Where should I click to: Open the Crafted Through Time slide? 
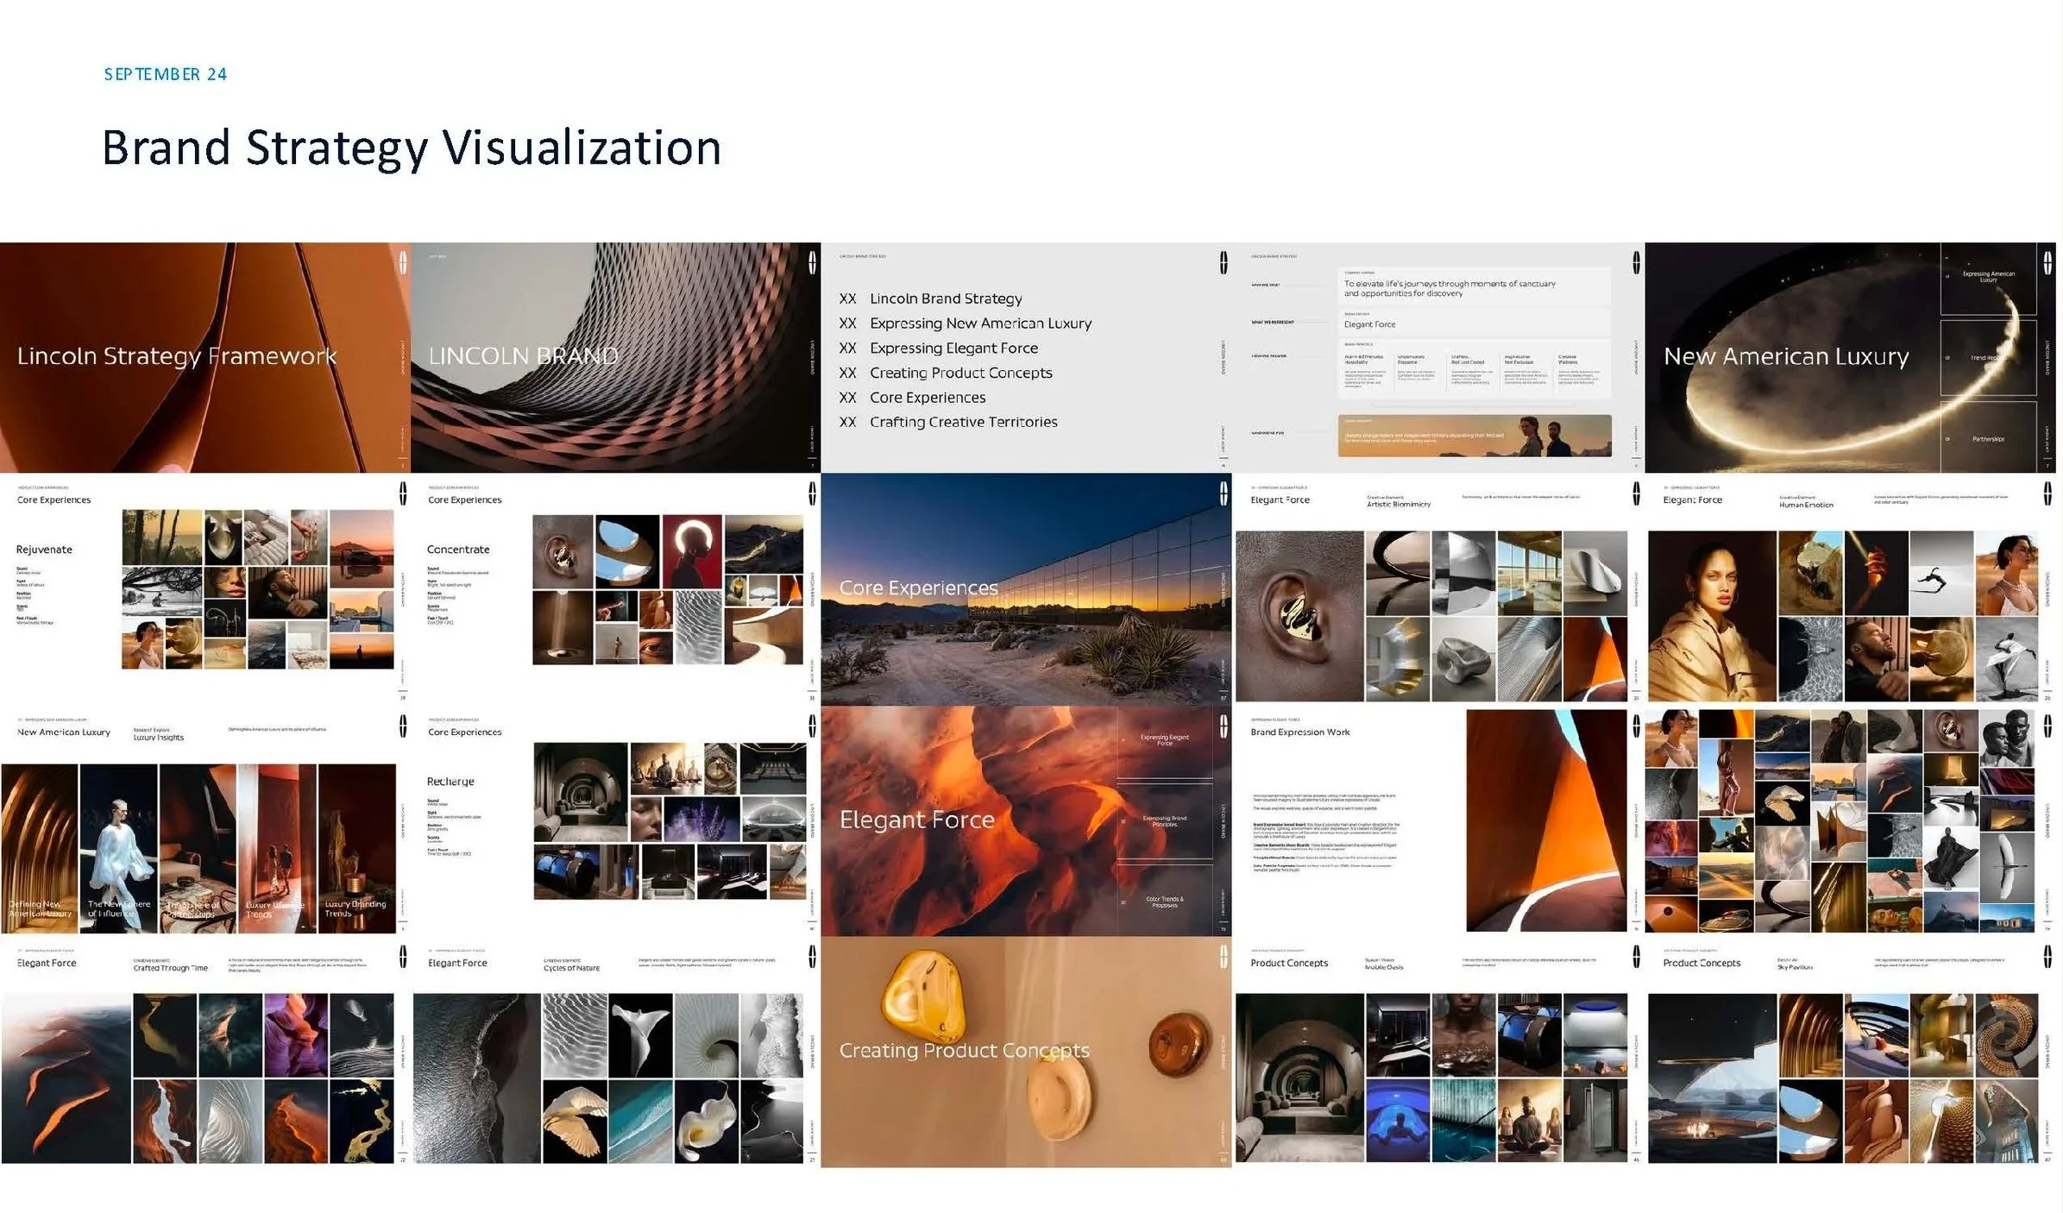click(x=204, y=1053)
